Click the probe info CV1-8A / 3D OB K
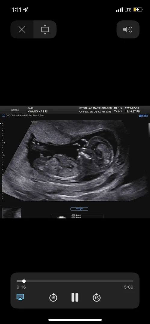Viewport: 150px width, 324px height. (x=90, y=112)
